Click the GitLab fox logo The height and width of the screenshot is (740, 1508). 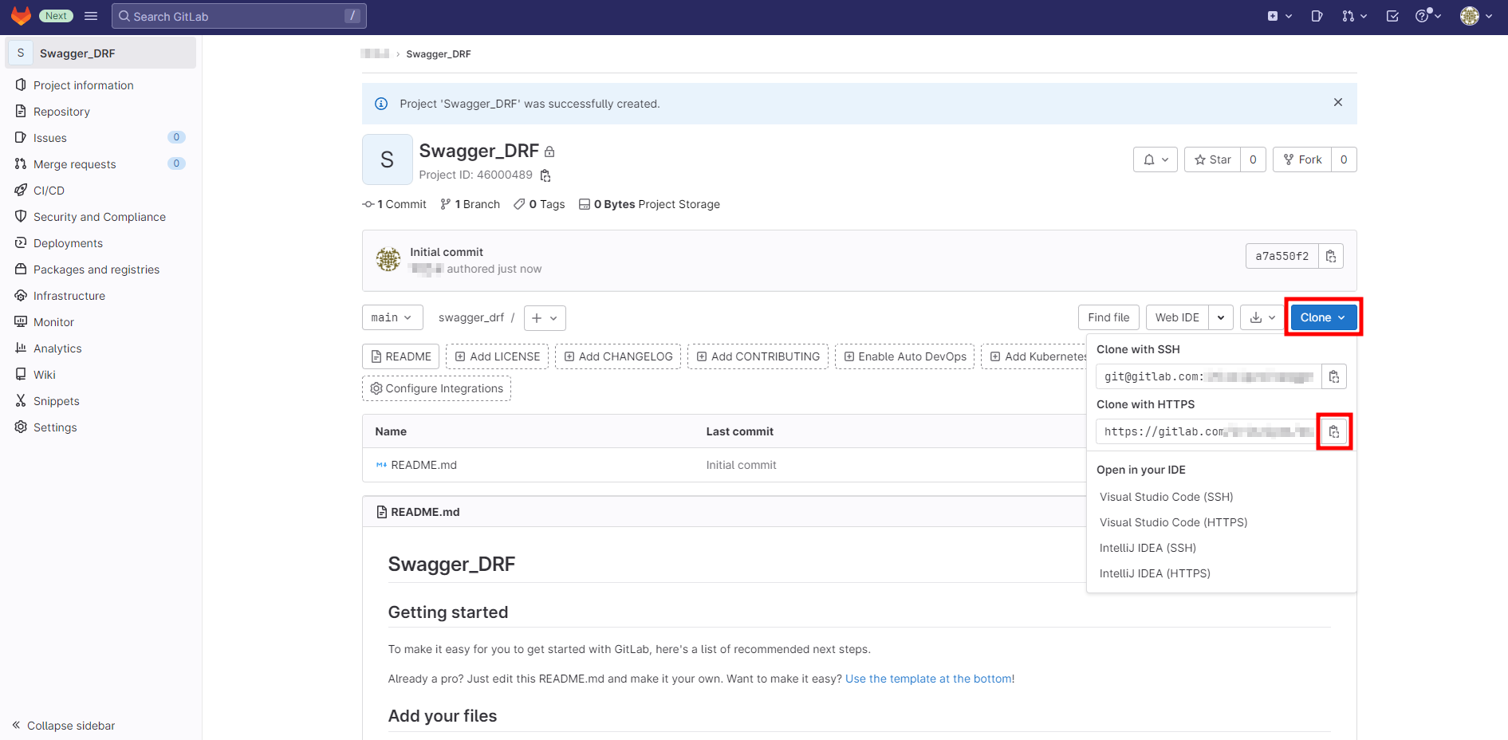pos(21,16)
